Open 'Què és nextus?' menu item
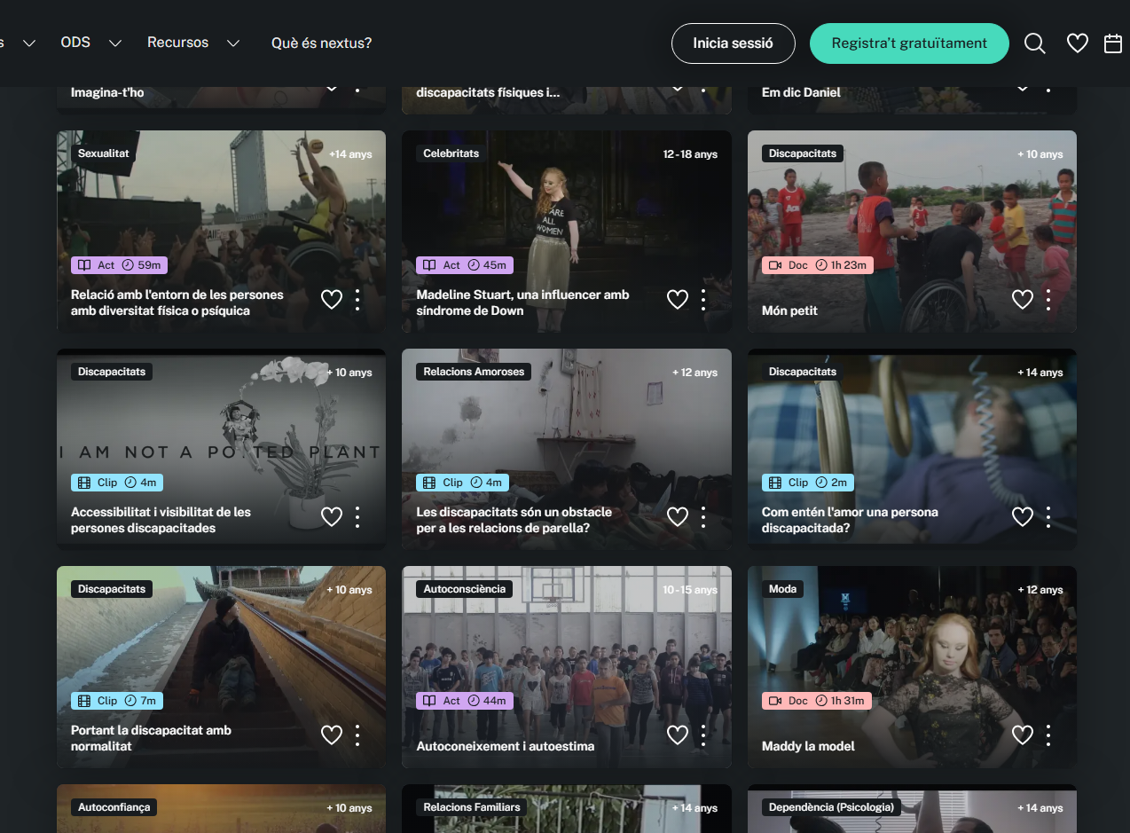The height and width of the screenshot is (833, 1130). (321, 43)
